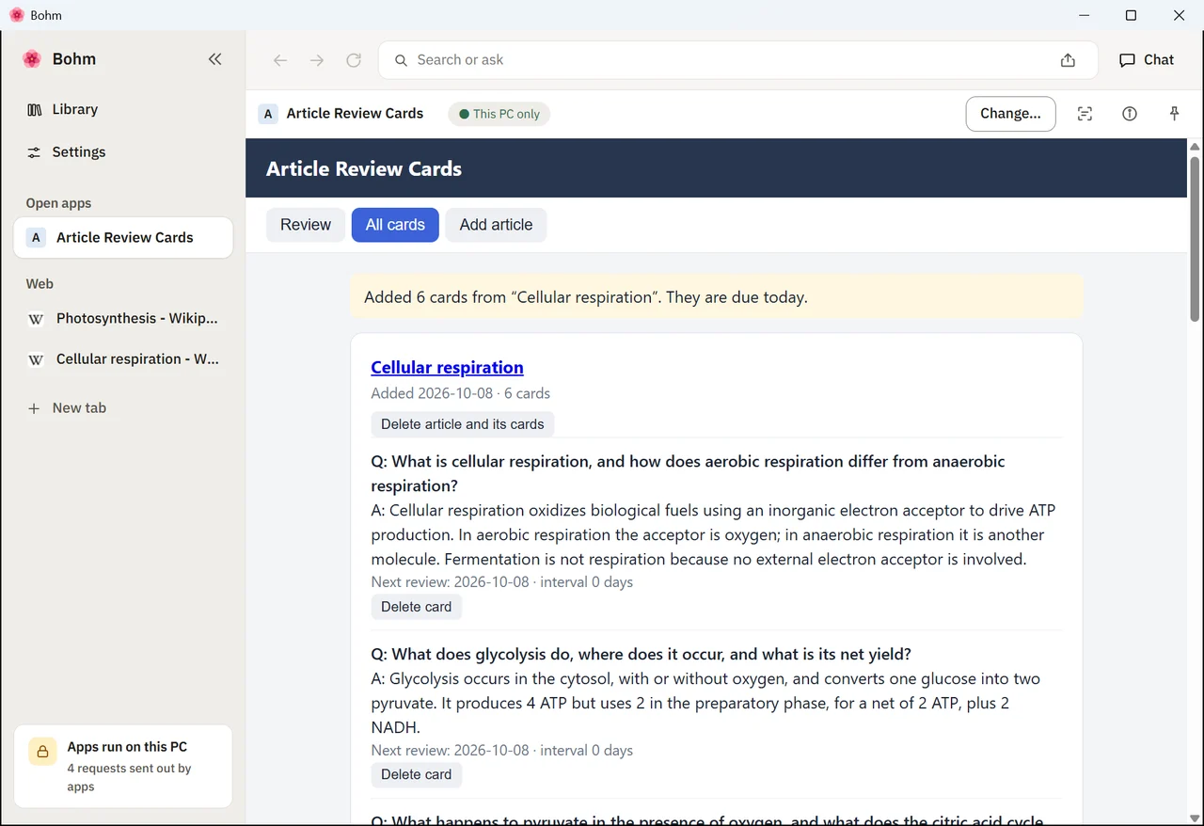Go back to previous page
Image resolution: width=1204 pixels, height=826 pixels.
pos(280,60)
